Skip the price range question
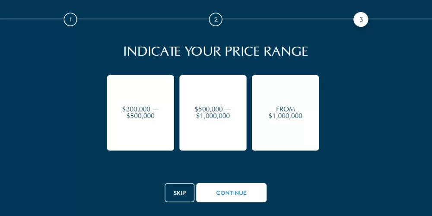 point(179,193)
